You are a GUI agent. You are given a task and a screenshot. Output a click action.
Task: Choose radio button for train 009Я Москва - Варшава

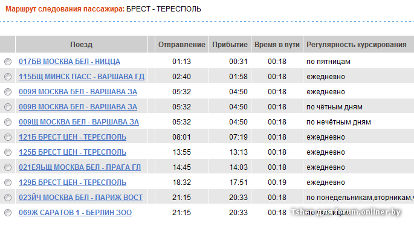[8, 92]
